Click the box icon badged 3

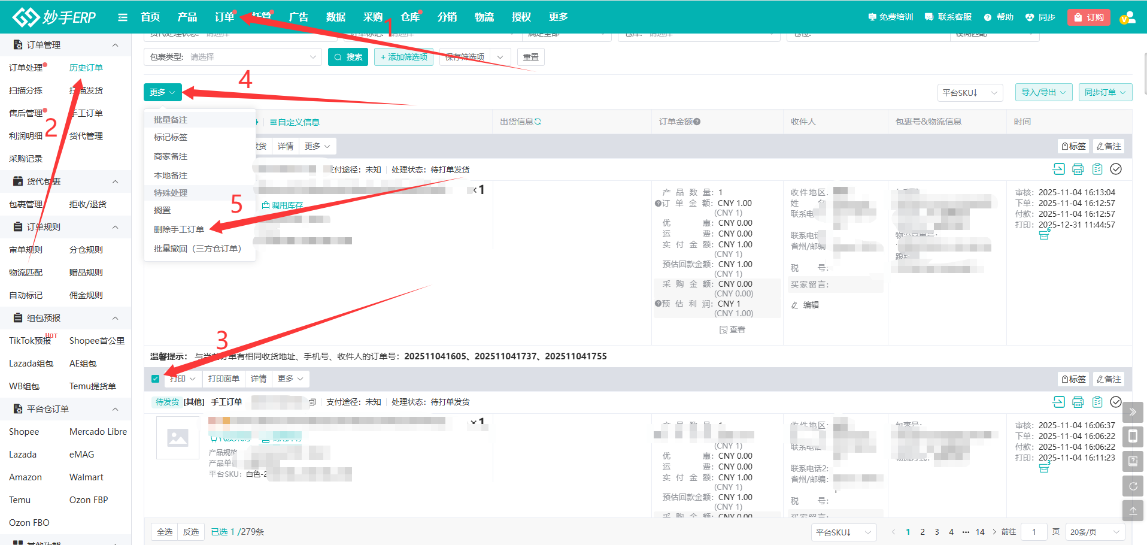1044,468
